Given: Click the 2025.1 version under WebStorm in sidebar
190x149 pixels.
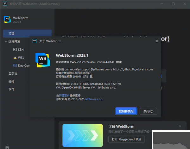Looking at the screenshot, I should 17,22.
